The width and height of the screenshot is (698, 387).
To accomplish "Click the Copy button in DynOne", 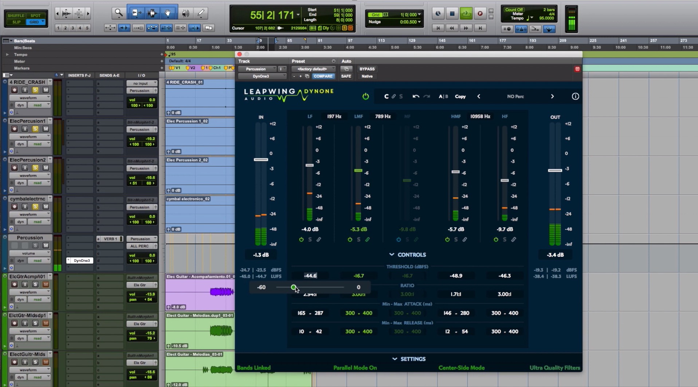I will [x=460, y=96].
